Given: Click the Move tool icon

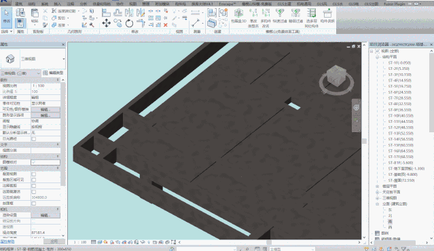Looking at the screenshot, I should [106, 23].
